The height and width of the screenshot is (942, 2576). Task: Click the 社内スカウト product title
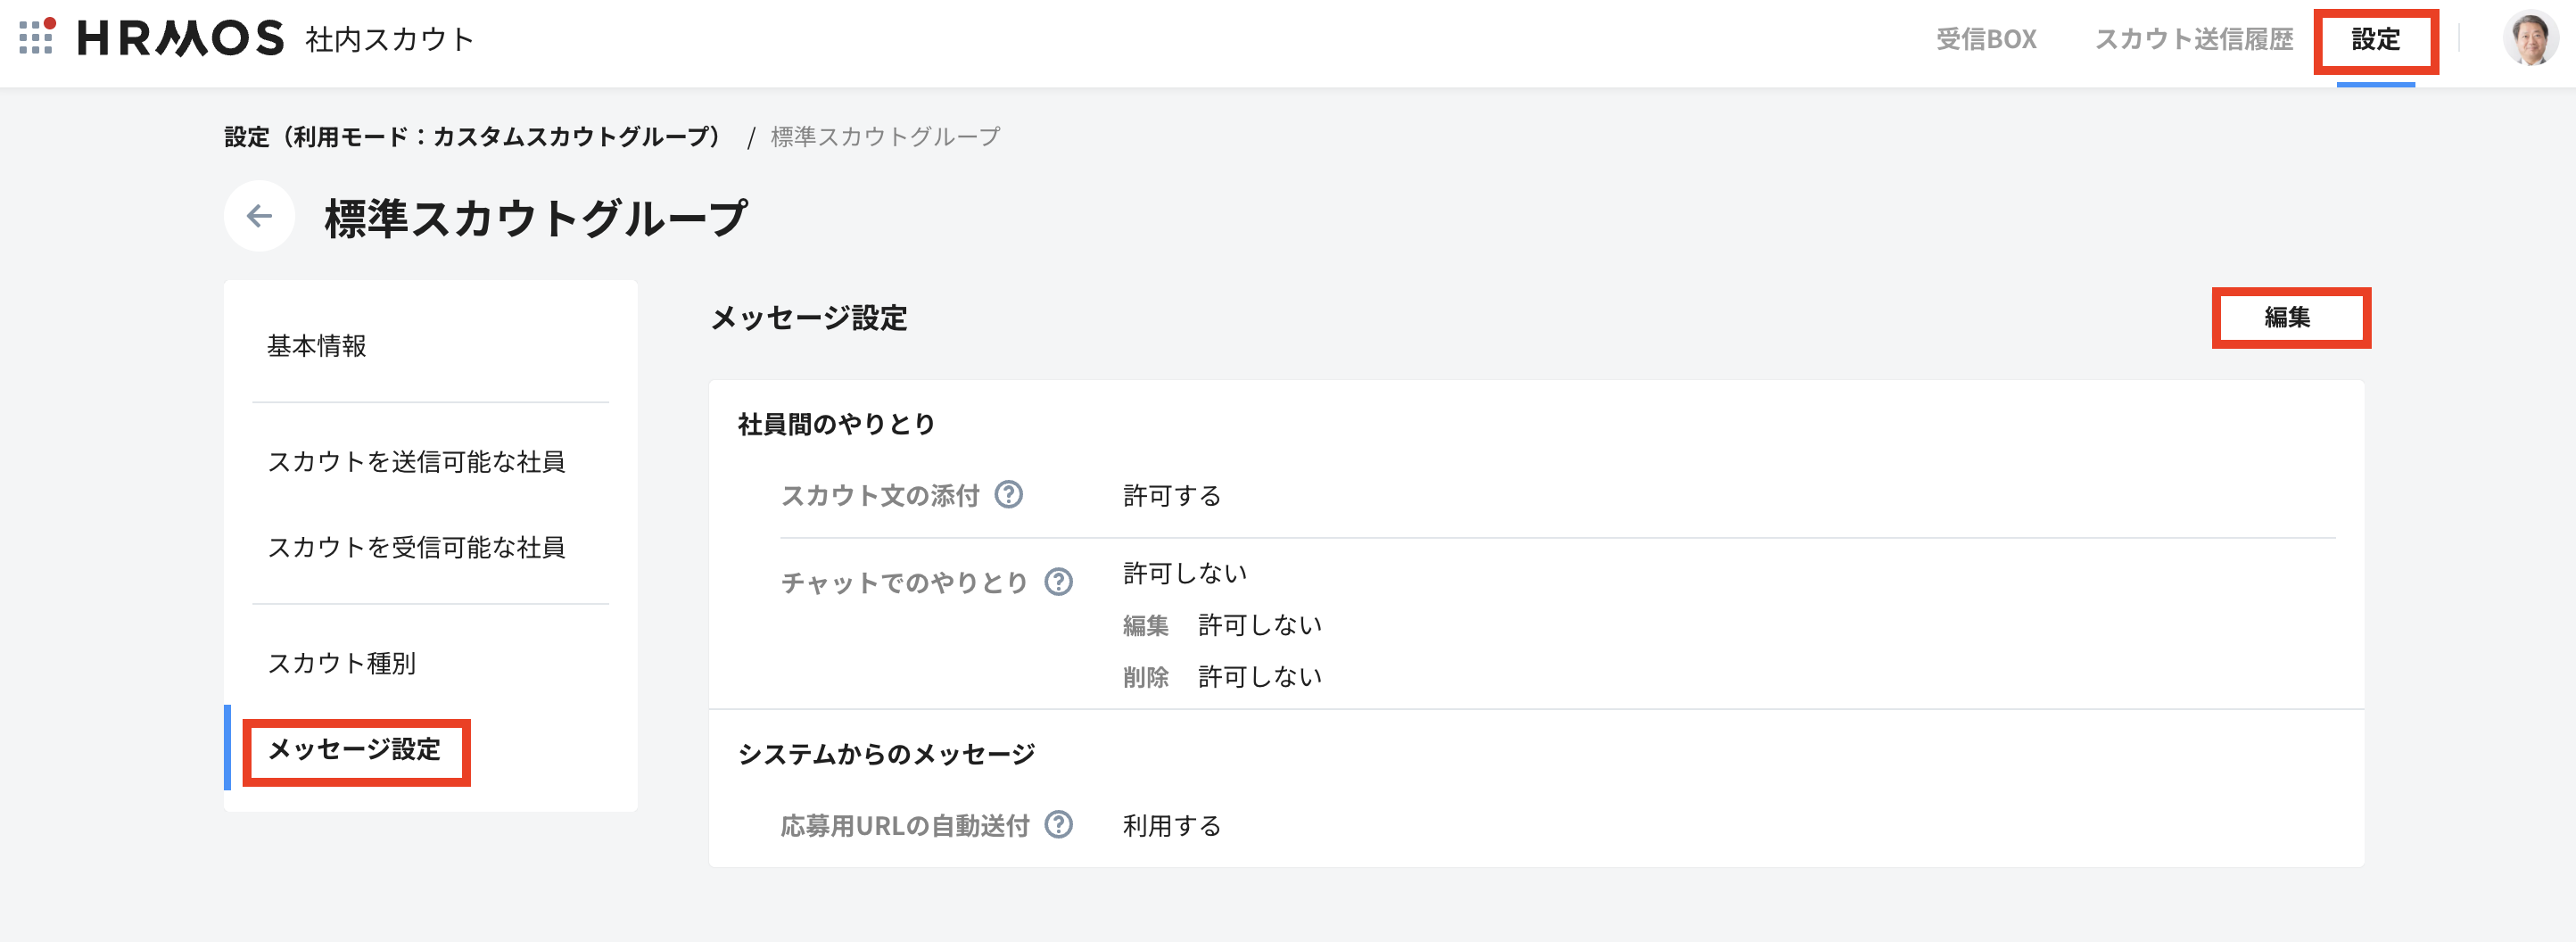coord(390,40)
